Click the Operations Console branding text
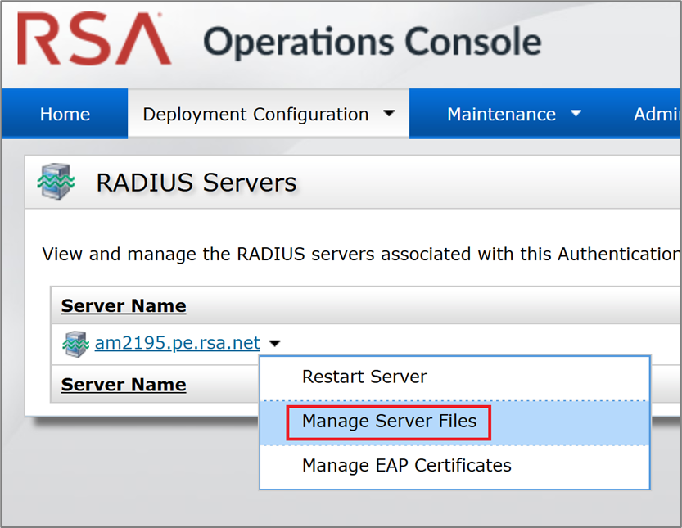This screenshot has height=528, width=682. tap(373, 41)
